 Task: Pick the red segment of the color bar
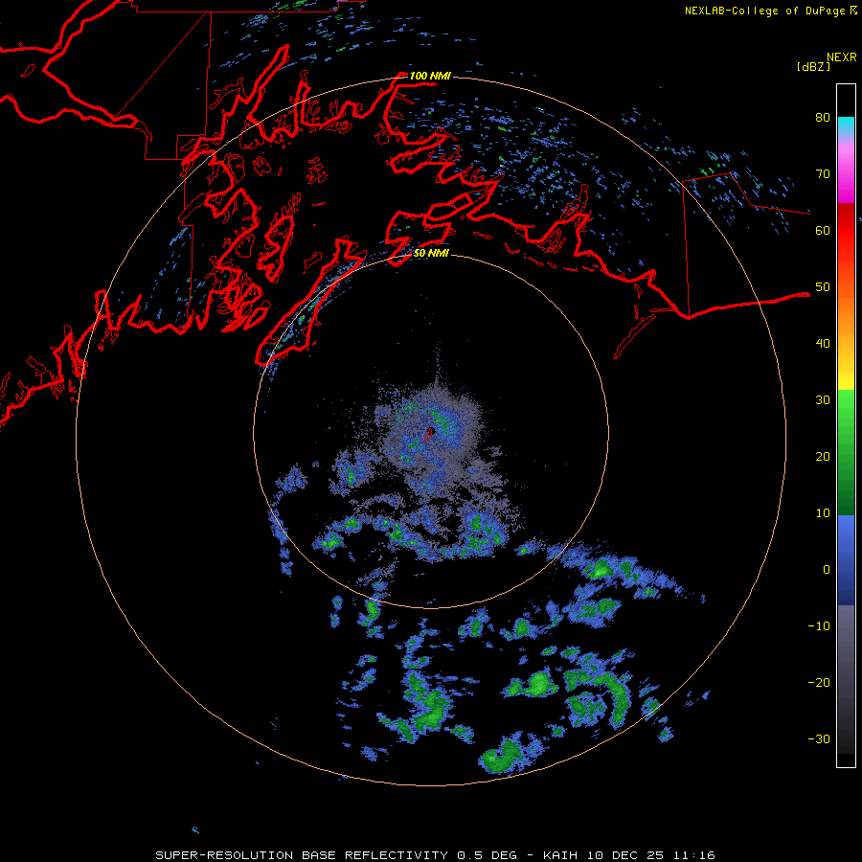point(846,231)
